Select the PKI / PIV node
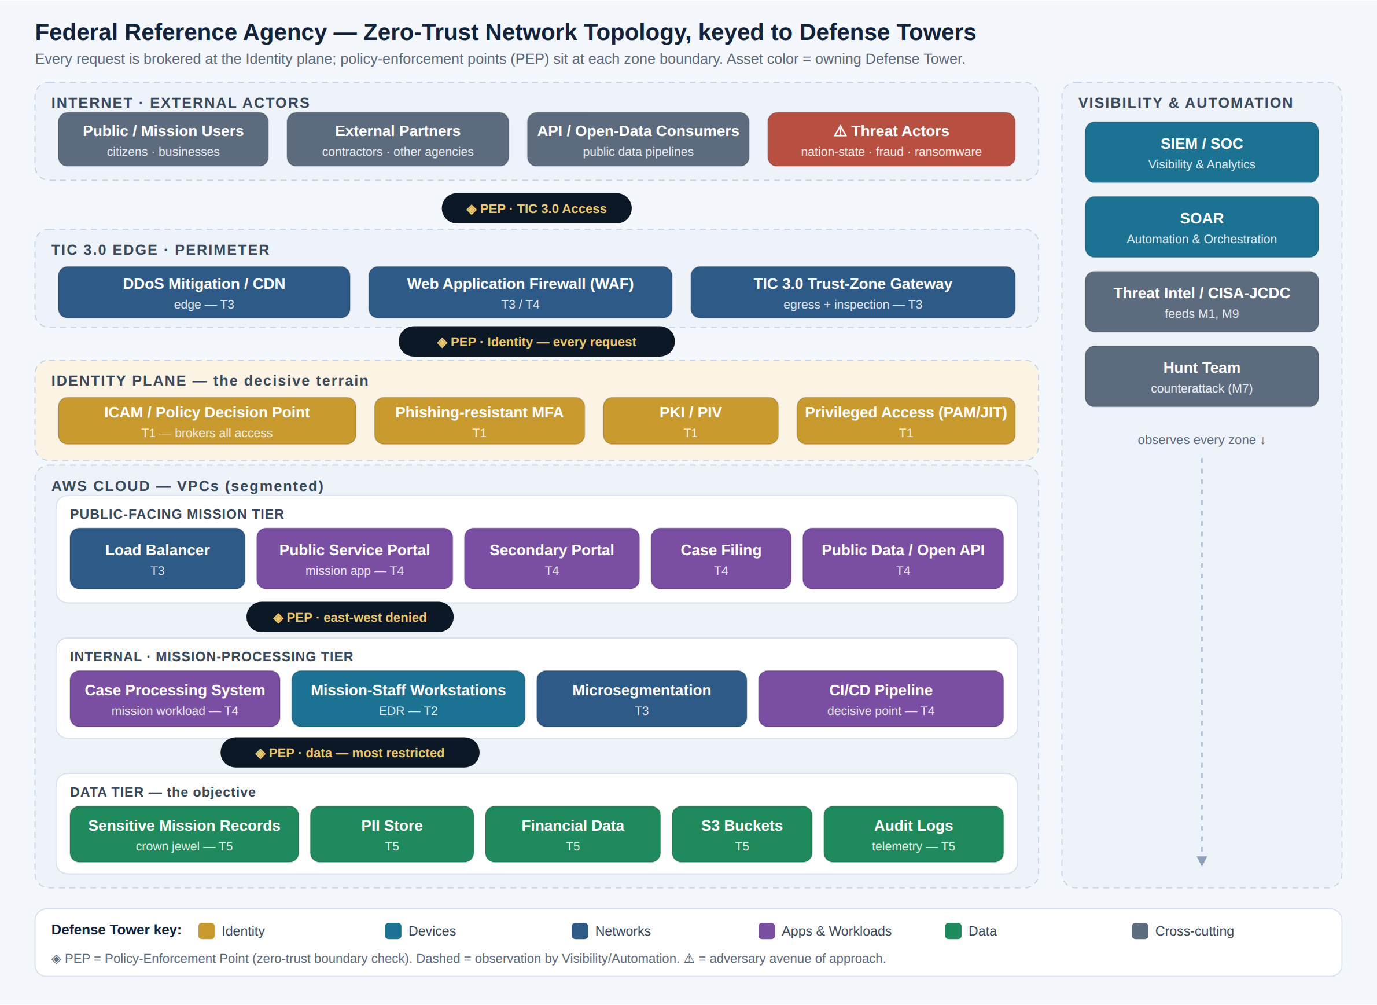This screenshot has width=1377, height=1005. click(x=691, y=421)
